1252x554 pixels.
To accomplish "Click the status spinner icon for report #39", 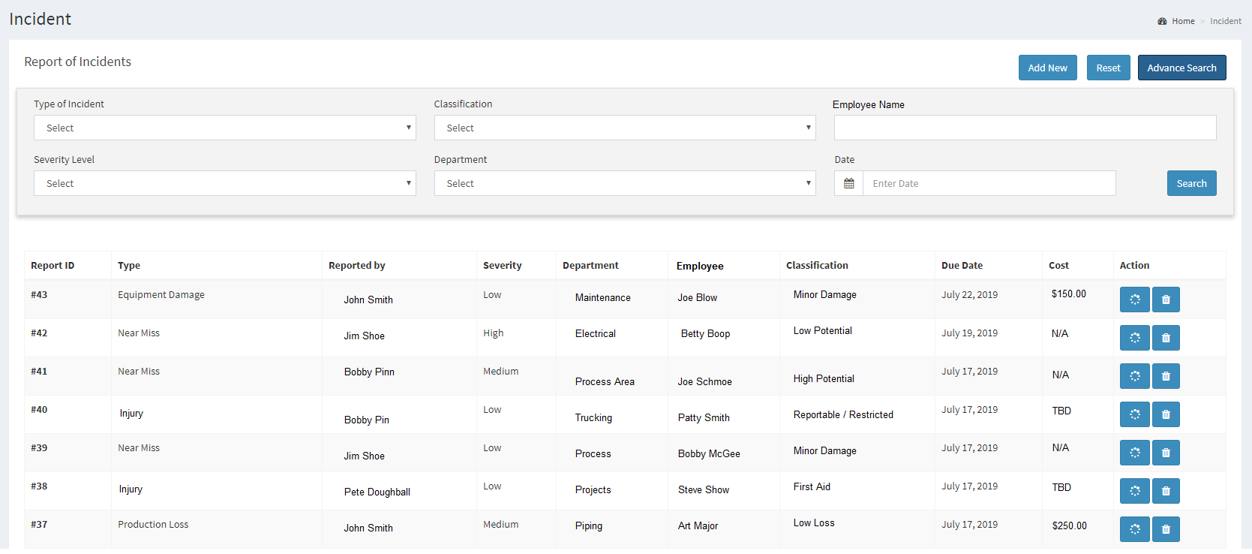I will (x=1134, y=453).
